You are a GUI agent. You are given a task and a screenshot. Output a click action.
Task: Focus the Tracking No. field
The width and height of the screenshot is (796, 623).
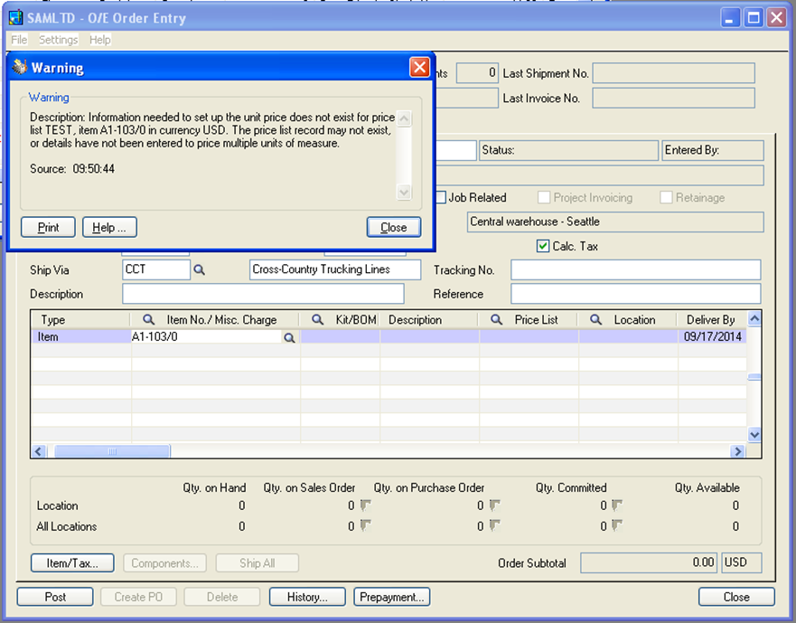pyautogui.click(x=635, y=269)
